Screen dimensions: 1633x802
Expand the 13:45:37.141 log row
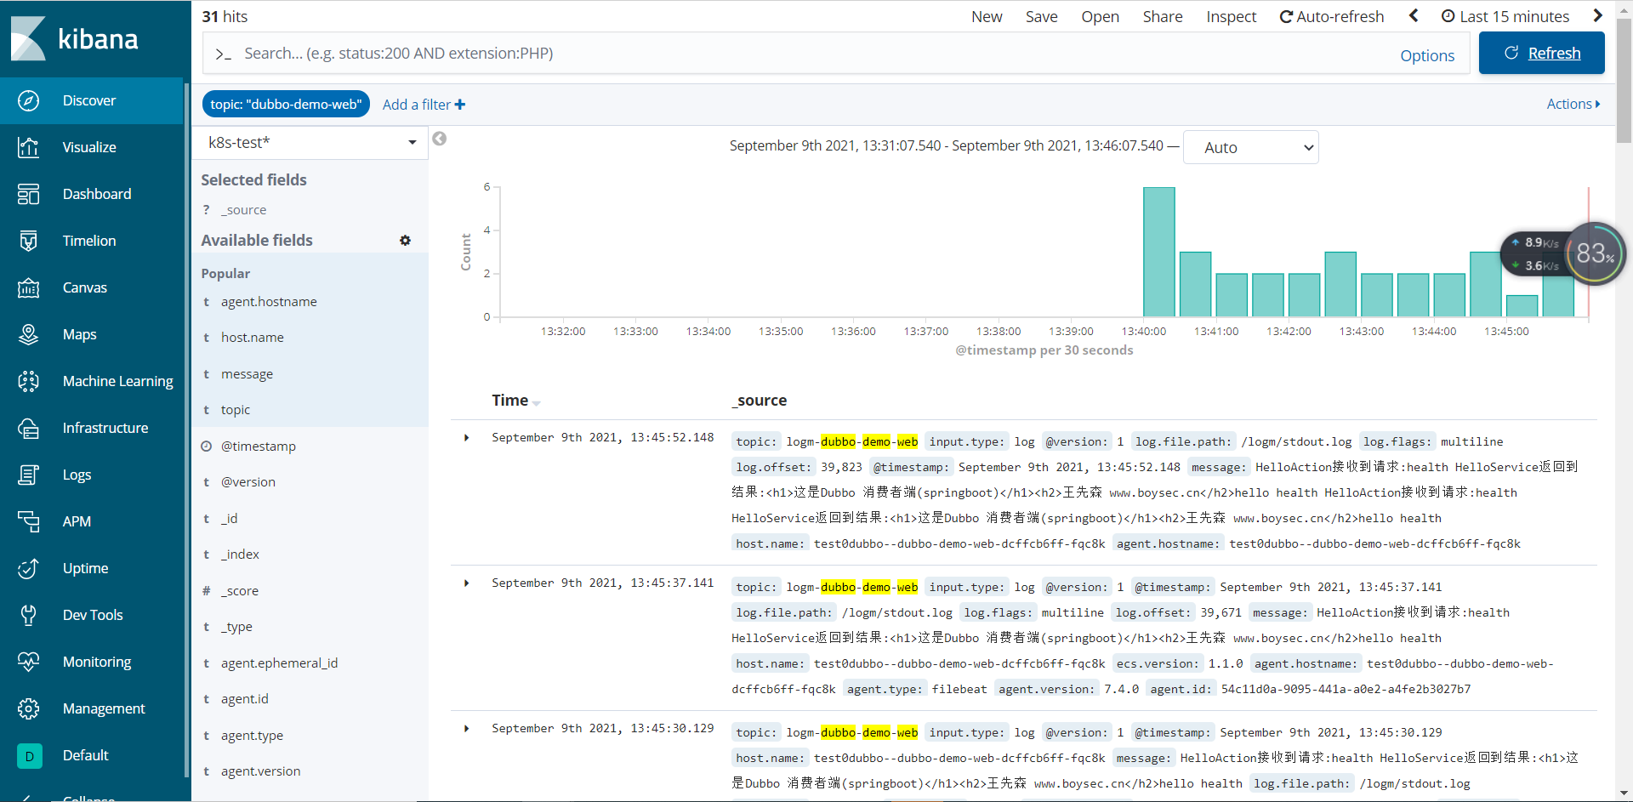coord(466,583)
